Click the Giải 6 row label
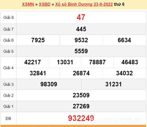This screenshot has height=127, width=147. coord(8,40)
